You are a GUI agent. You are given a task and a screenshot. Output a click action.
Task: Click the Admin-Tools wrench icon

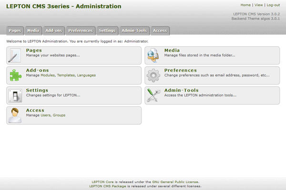153,95
